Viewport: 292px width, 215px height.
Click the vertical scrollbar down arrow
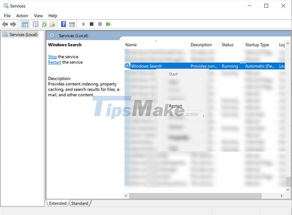pos(288,190)
